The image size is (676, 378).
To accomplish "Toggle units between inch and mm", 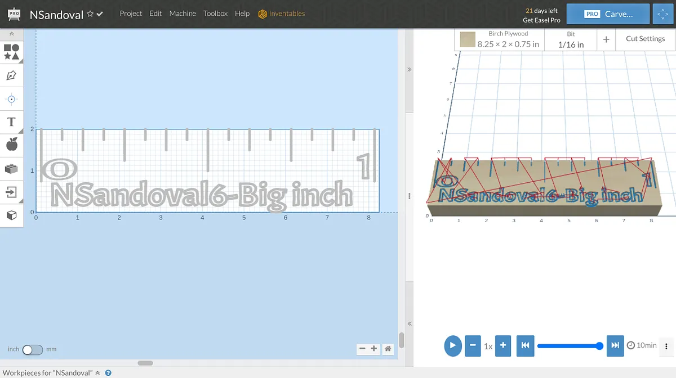I will (32, 349).
